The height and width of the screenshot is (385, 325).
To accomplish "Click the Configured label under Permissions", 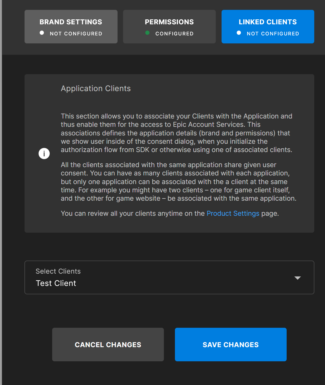I will (174, 34).
